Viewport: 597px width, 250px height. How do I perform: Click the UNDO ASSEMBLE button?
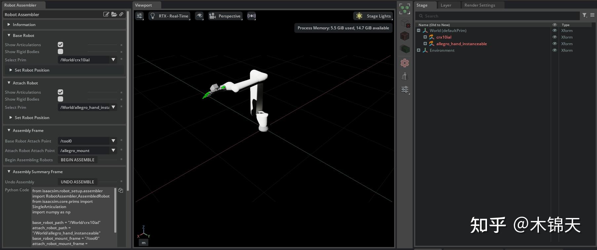(78, 182)
